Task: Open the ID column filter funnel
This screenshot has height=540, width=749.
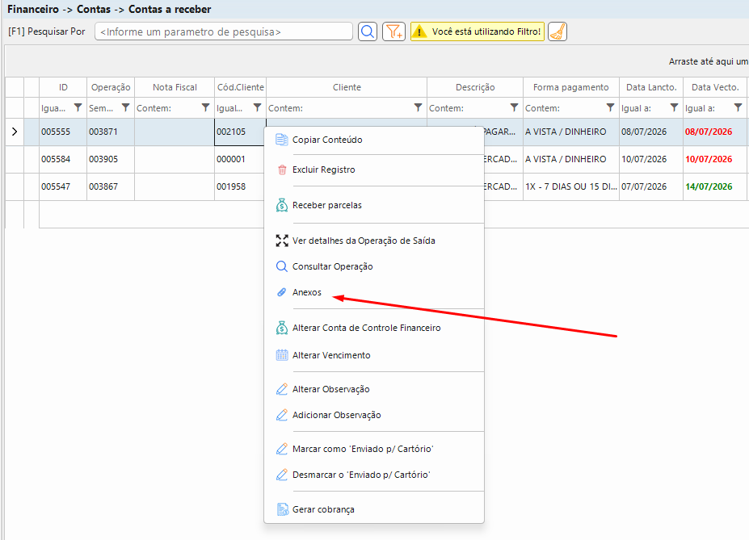Action: (78, 108)
